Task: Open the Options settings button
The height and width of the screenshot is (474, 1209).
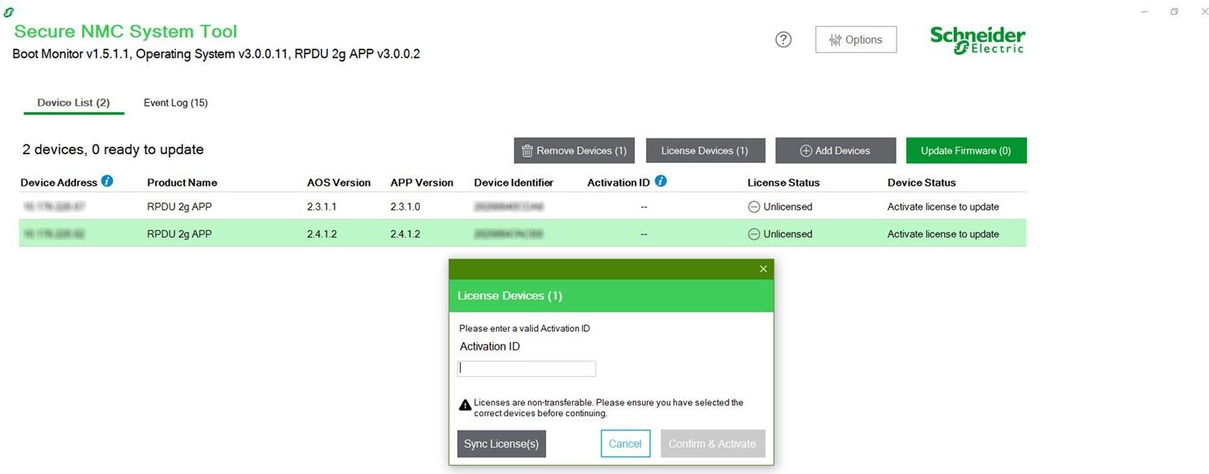Action: click(855, 40)
